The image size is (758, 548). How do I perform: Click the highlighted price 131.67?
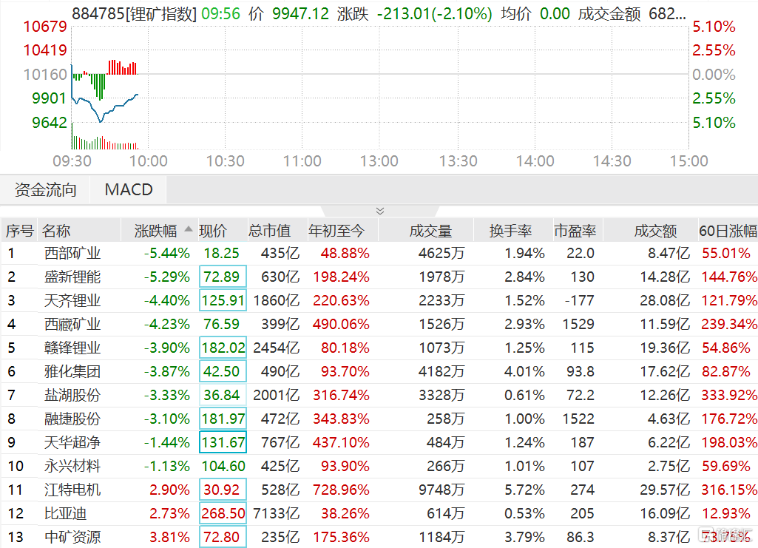pyautogui.click(x=223, y=443)
